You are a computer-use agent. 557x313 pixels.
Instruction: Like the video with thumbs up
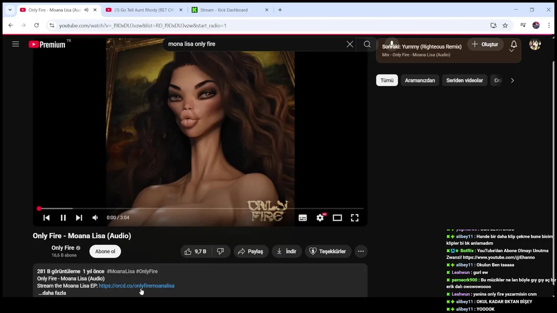[196, 251]
